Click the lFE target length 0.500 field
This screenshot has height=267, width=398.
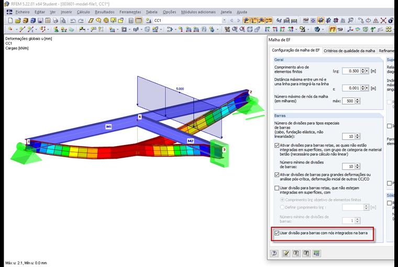351,71
